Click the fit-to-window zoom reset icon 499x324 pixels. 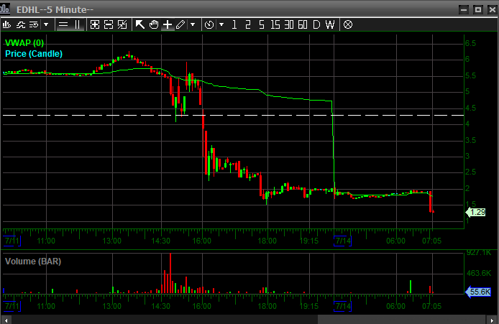click(x=122, y=24)
